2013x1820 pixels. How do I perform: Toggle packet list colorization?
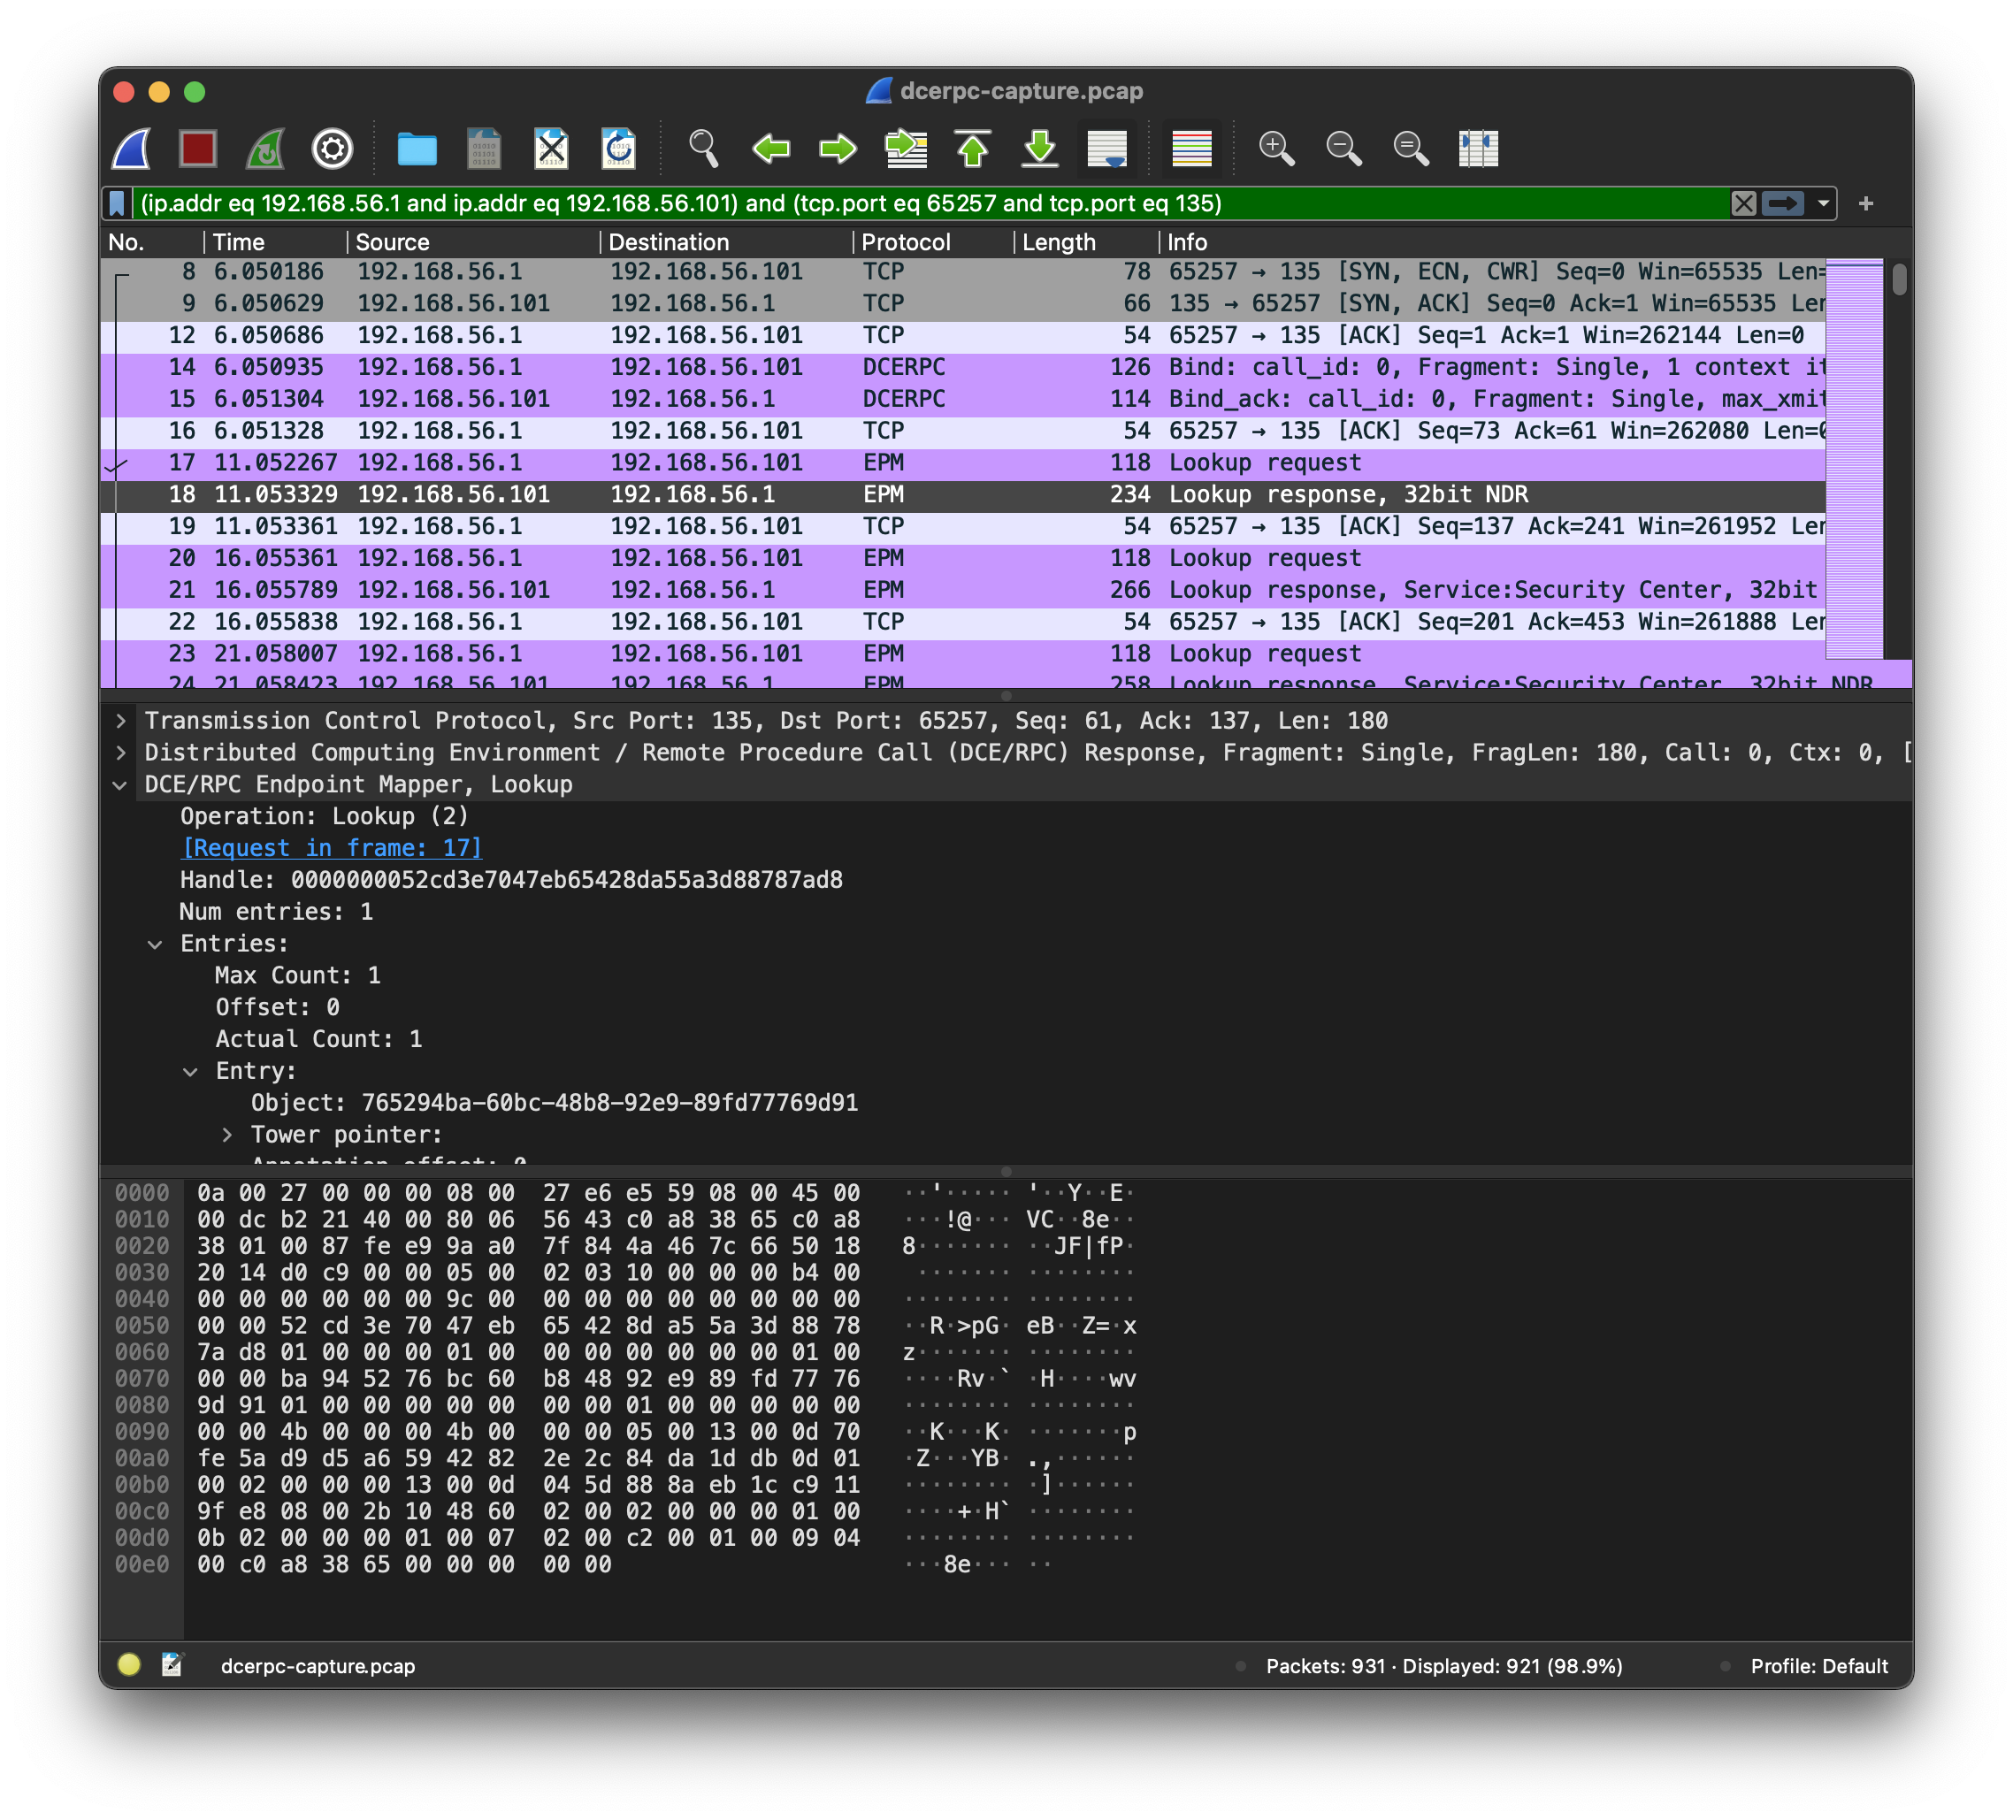pyautogui.click(x=1190, y=149)
